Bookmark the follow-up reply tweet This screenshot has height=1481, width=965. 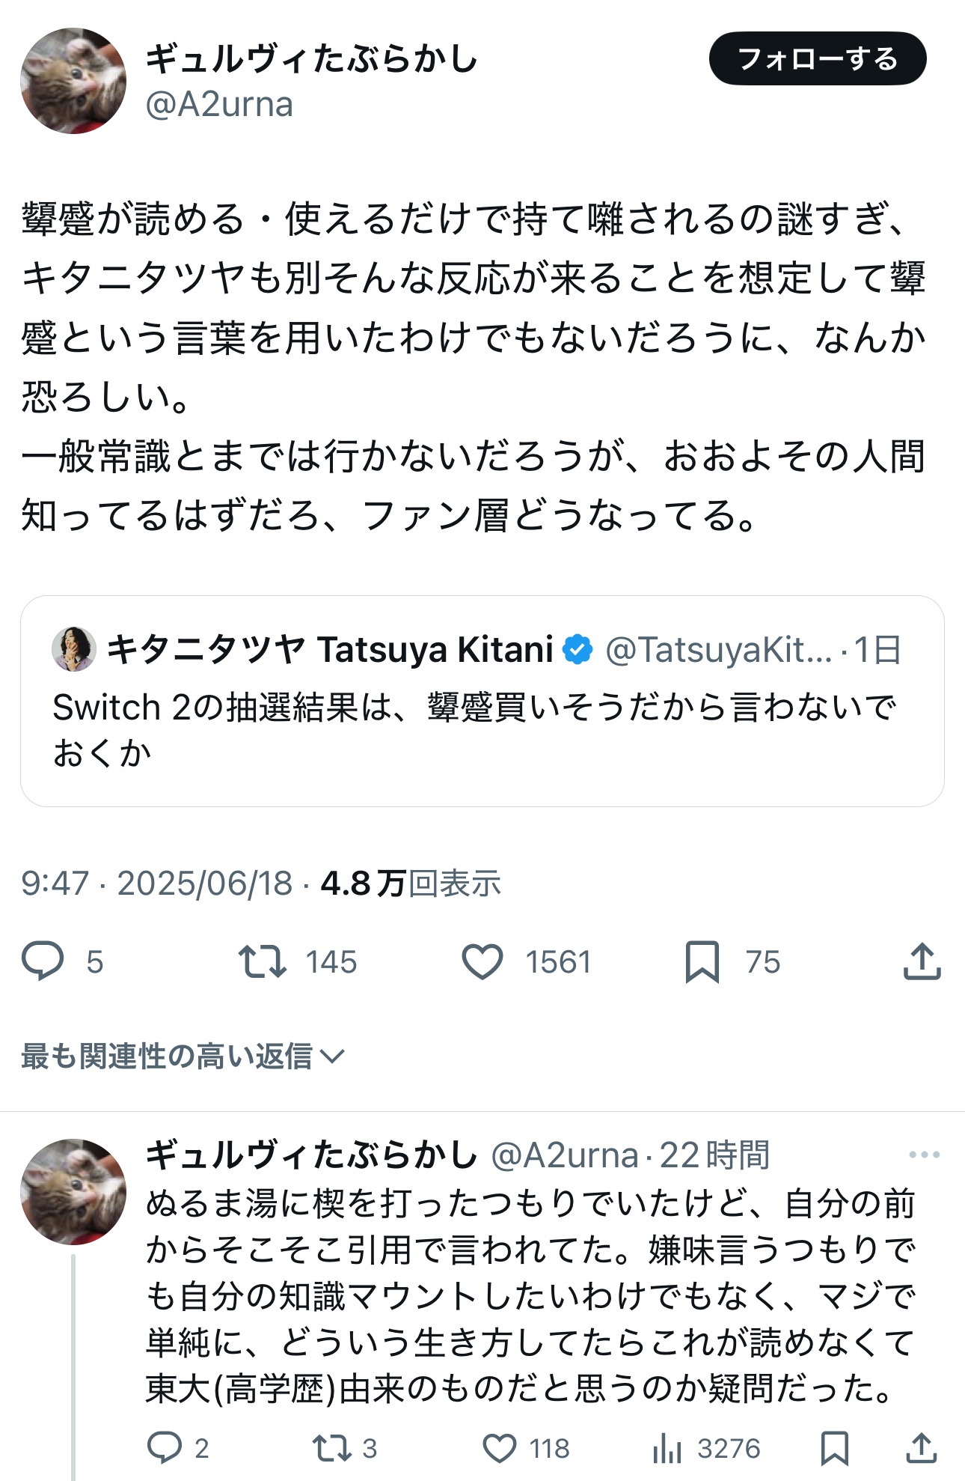(x=834, y=1448)
